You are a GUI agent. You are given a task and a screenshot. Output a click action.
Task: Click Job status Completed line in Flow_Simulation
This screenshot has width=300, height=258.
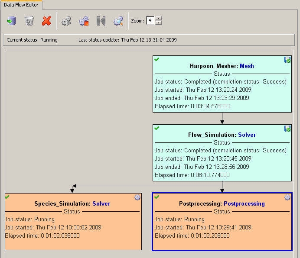pos(221,150)
